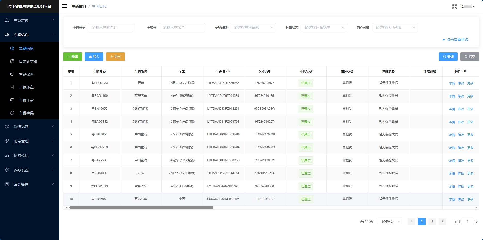Go to page 2 of the table
483x240 pixels.
pos(432,221)
